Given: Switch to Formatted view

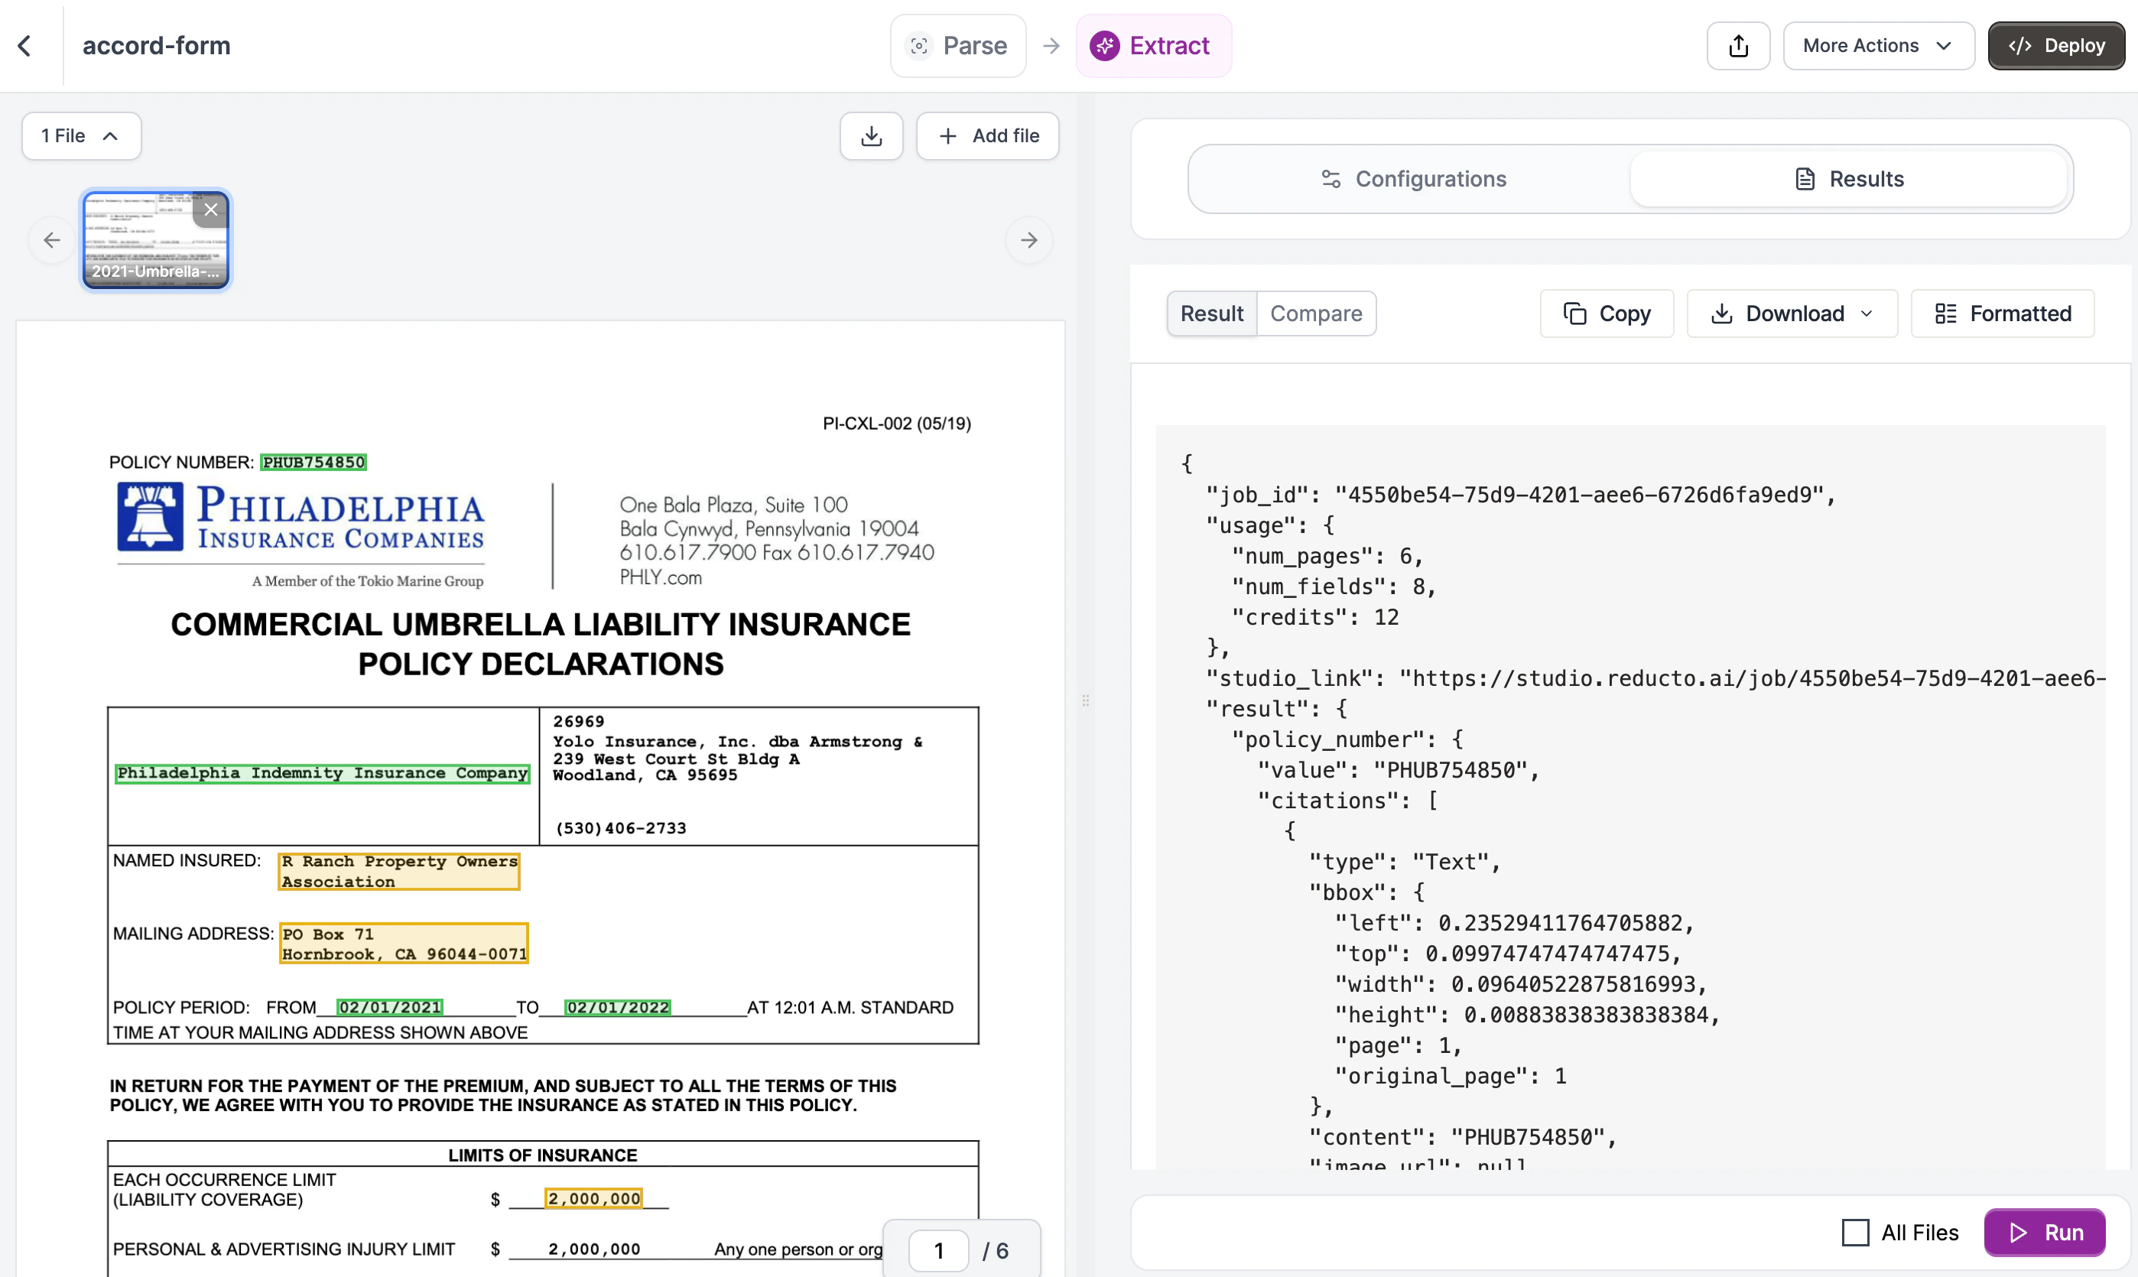Looking at the screenshot, I should coord(2002,314).
